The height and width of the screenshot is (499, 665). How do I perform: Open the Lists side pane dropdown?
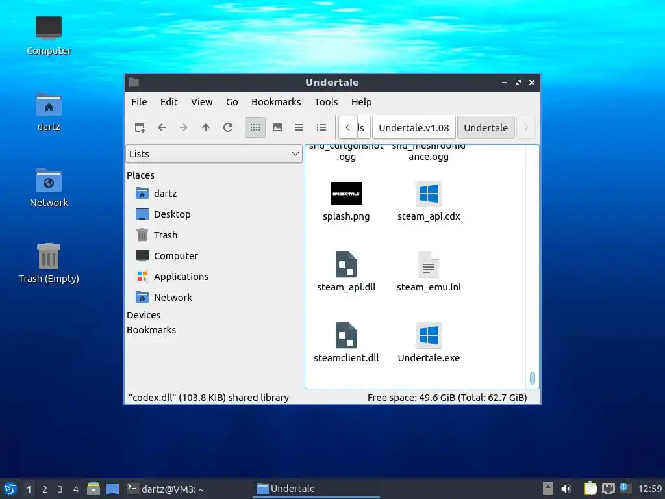coord(214,153)
